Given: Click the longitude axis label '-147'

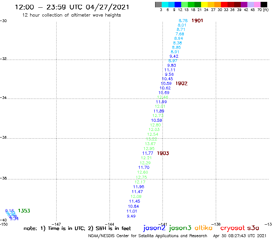Looking at the screenshot, I should tap(56, 224).
